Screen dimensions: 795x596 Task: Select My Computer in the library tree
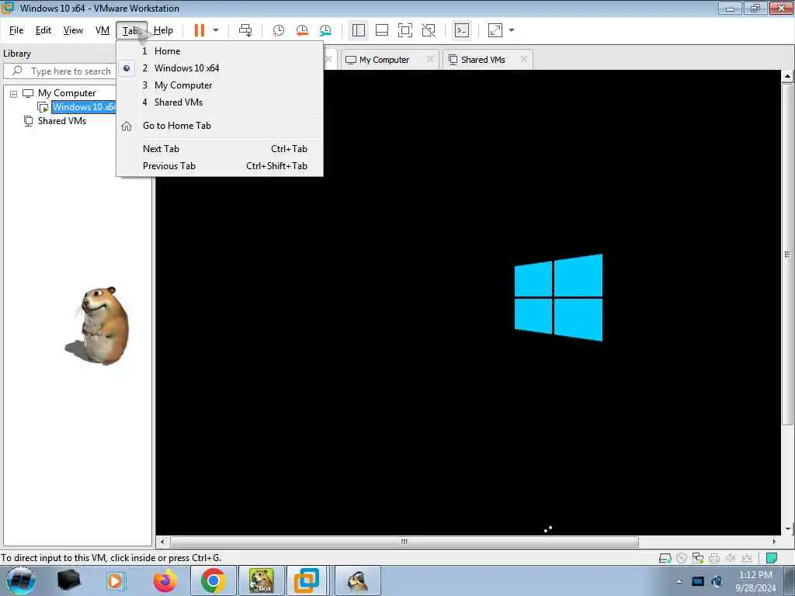click(67, 93)
